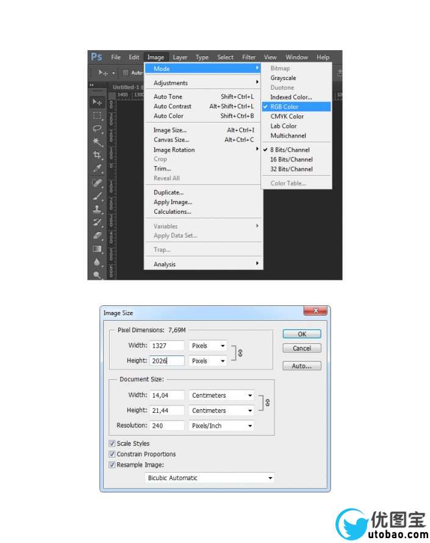
Task: Click the Ps application logo
Action: click(96, 57)
